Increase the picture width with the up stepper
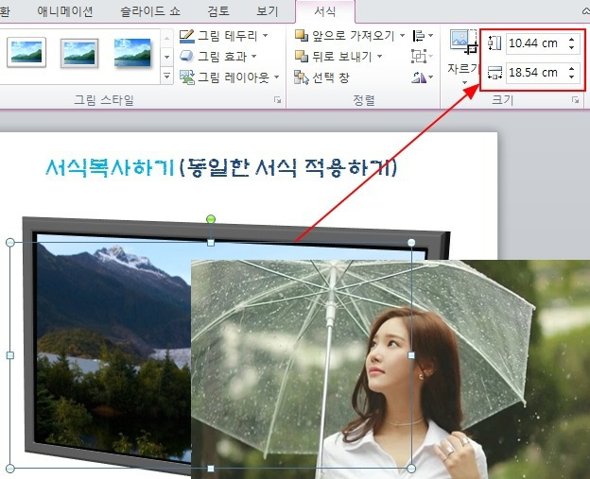The height and width of the screenshot is (479, 590). [x=571, y=68]
